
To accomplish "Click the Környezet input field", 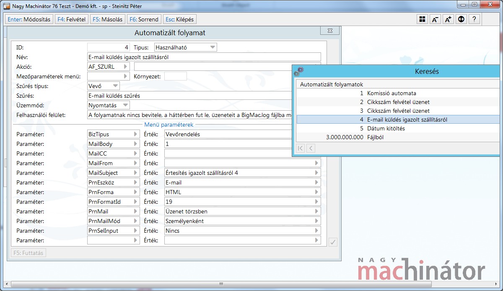I will (x=175, y=76).
